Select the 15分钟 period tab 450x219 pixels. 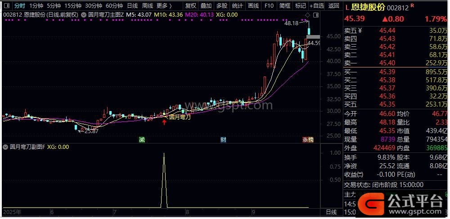pyautogui.click(x=73, y=5)
